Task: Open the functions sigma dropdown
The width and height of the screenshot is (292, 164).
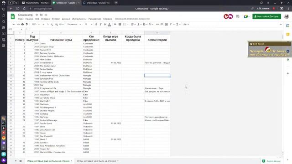Action: pos(178,24)
